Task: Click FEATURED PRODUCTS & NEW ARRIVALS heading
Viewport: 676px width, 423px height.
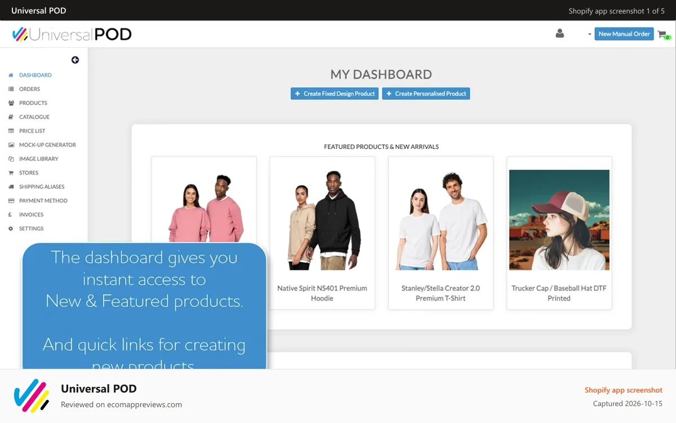Action: coord(381,147)
